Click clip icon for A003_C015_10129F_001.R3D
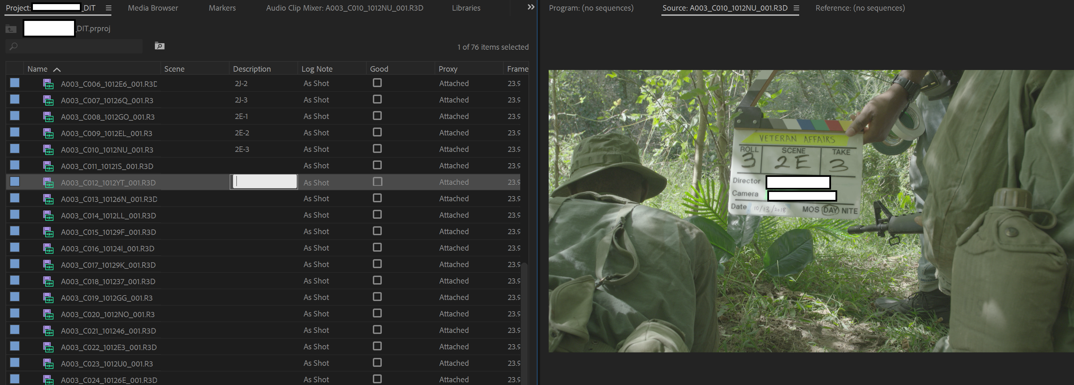This screenshot has height=385, width=1074. point(48,232)
